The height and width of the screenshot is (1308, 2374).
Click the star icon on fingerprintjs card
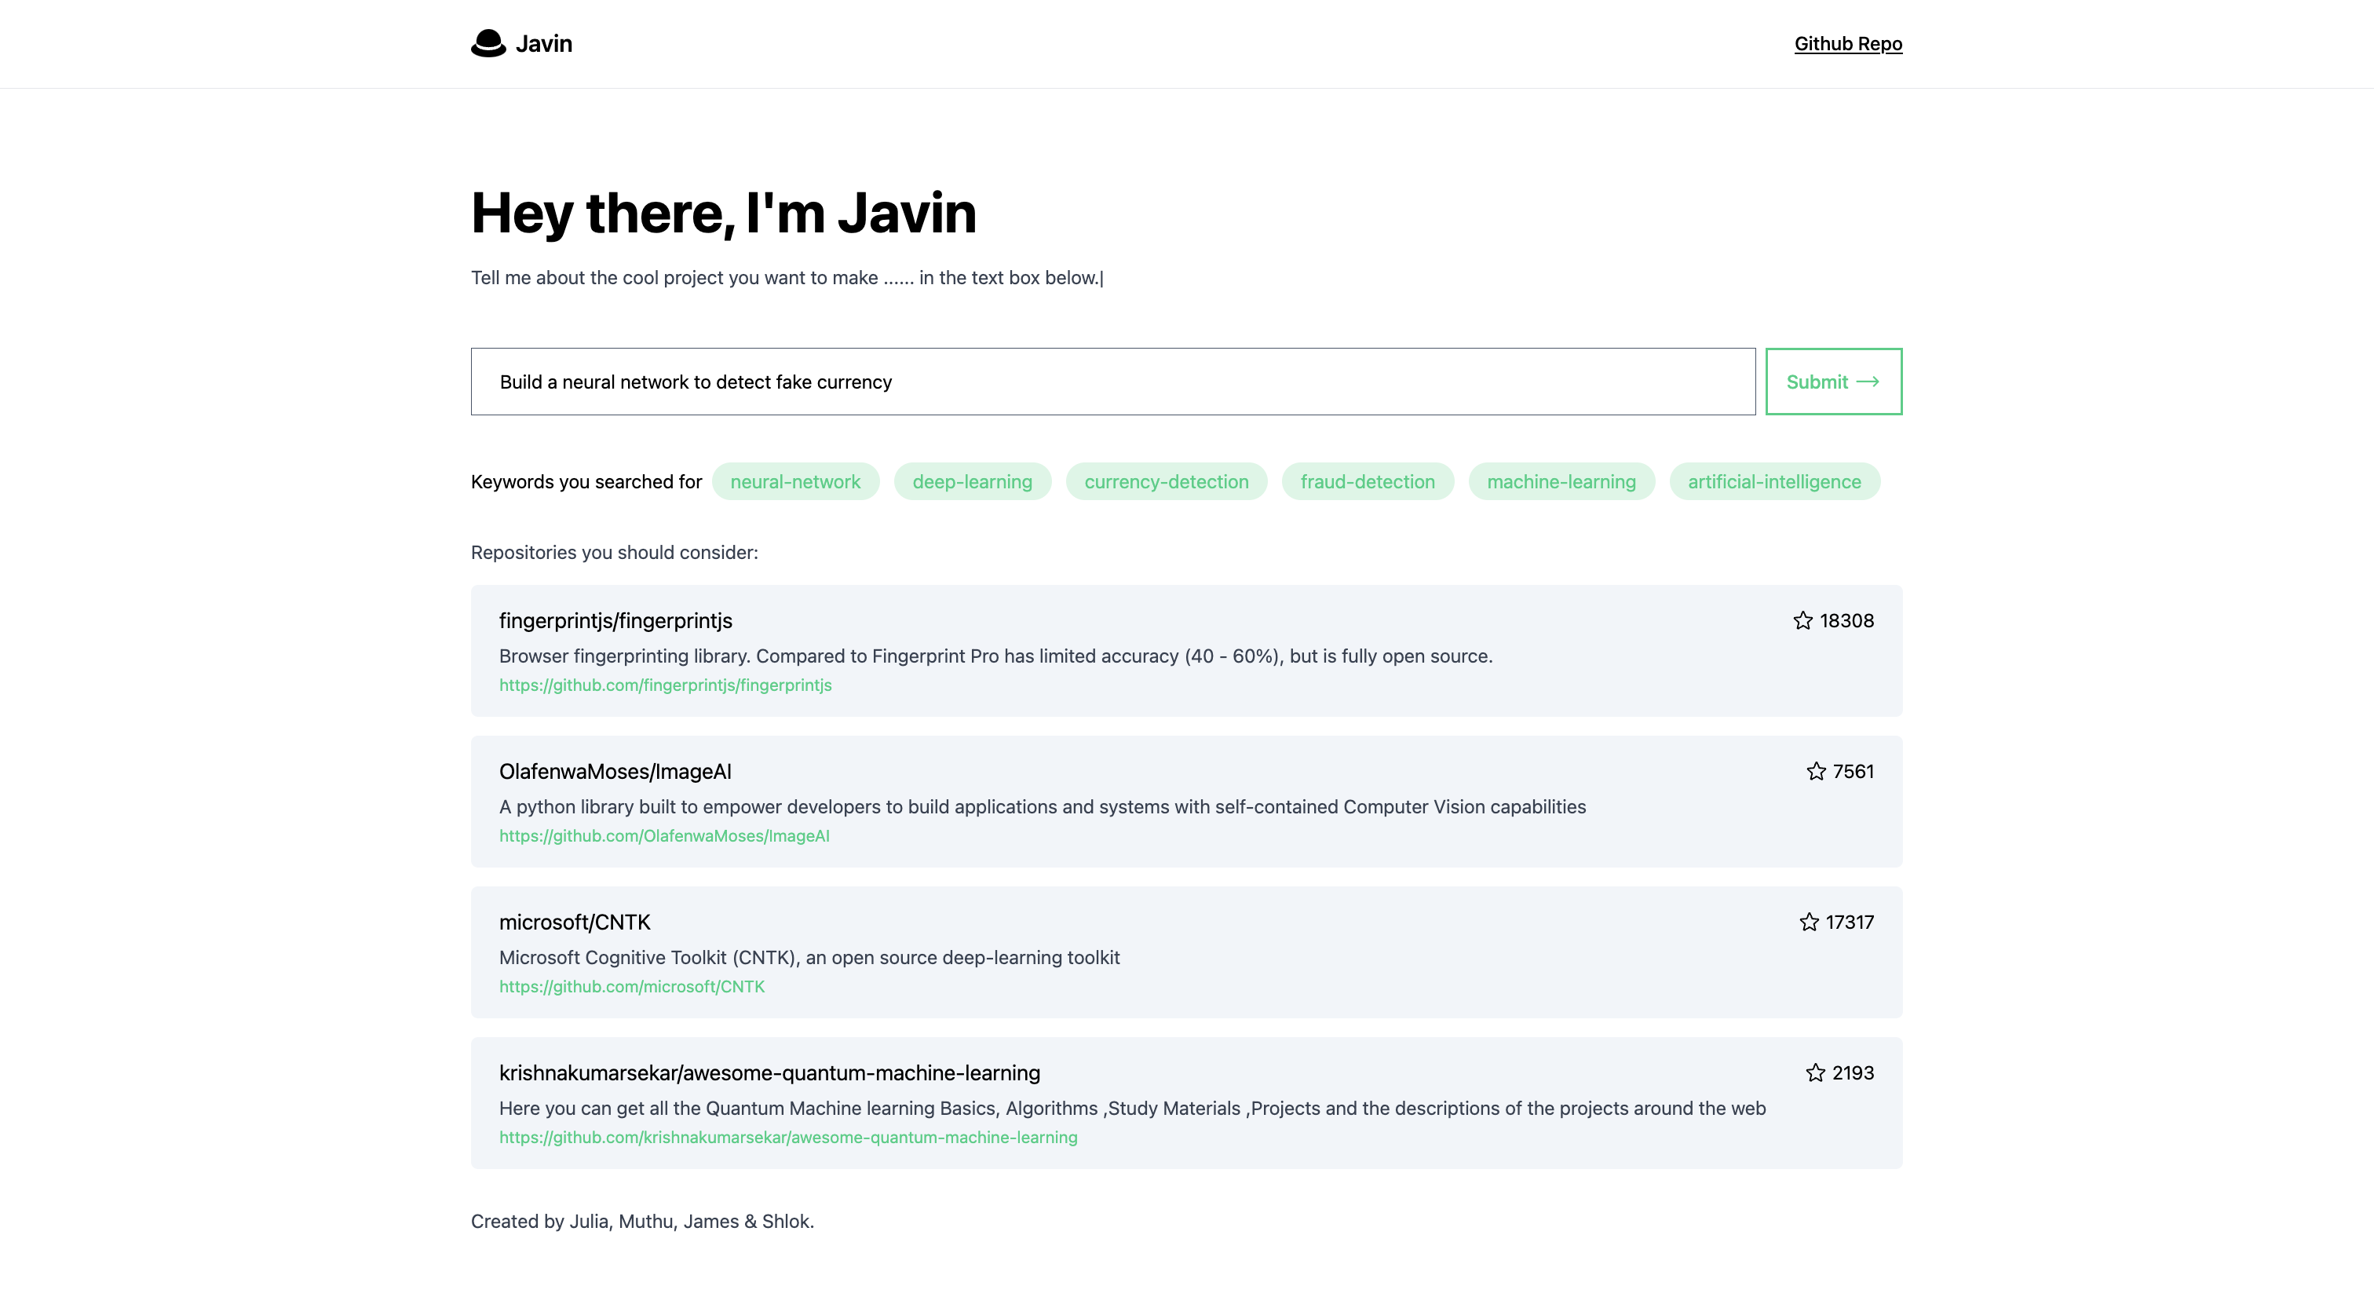(1802, 620)
